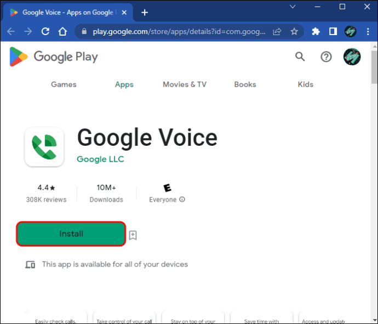Minimize the browser window
The height and width of the screenshot is (324, 378).
[318, 7]
